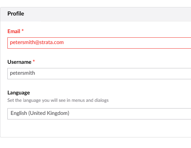
Task: Click the word Kingdom in language box
Action: point(58,113)
